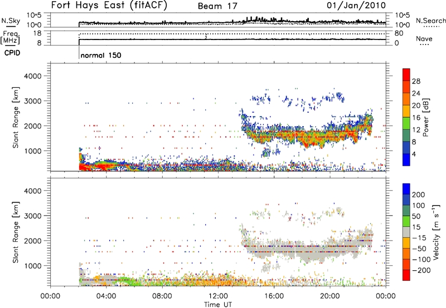Click the gray ground-scatter band near 18:00 in velocity panel
The width and height of the screenshot is (446, 308).
coord(302,250)
